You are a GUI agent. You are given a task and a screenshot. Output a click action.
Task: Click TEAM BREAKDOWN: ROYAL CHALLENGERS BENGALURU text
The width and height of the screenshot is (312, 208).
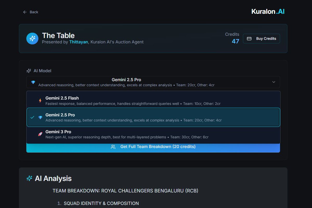125,191
